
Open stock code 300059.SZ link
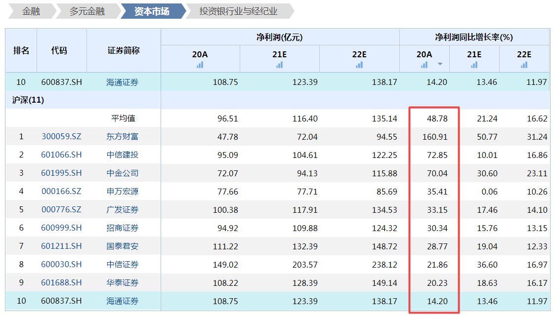click(x=62, y=136)
